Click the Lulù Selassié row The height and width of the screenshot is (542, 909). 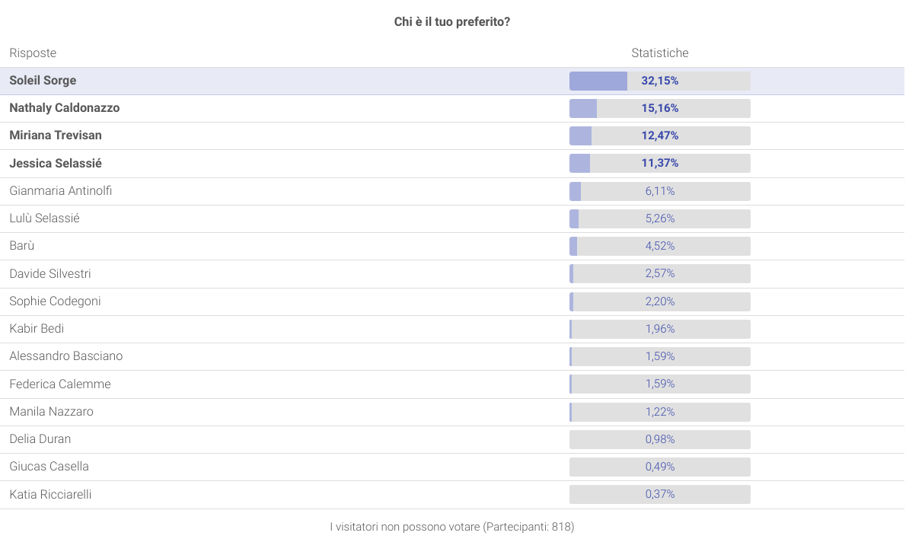click(45, 218)
